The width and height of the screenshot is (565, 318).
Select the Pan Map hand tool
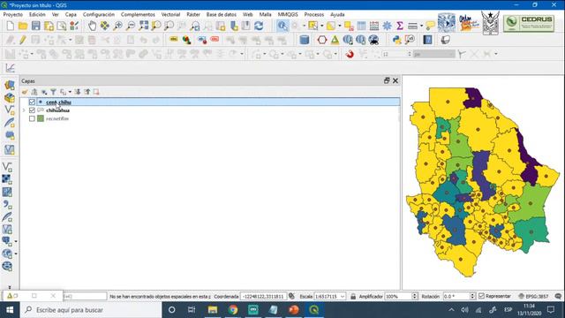92,26
